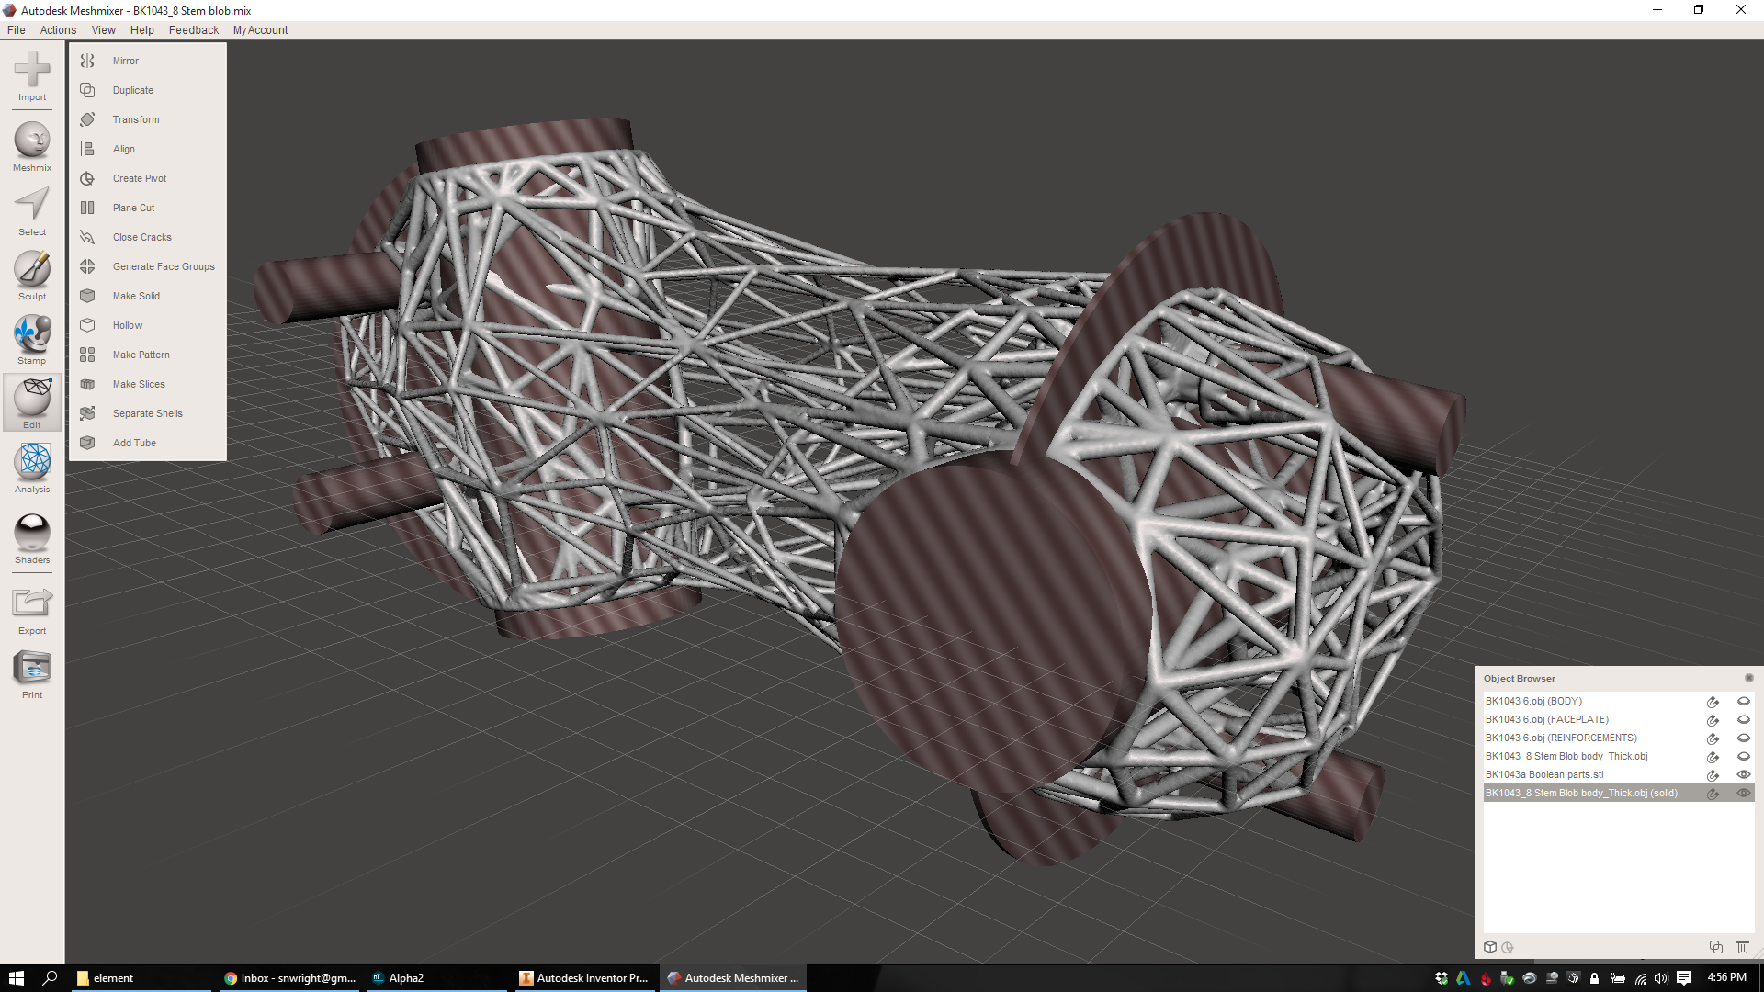
Task: Toggle snap target for BK1043 6.obj (REINFORCEMENTS)
Action: (1713, 738)
